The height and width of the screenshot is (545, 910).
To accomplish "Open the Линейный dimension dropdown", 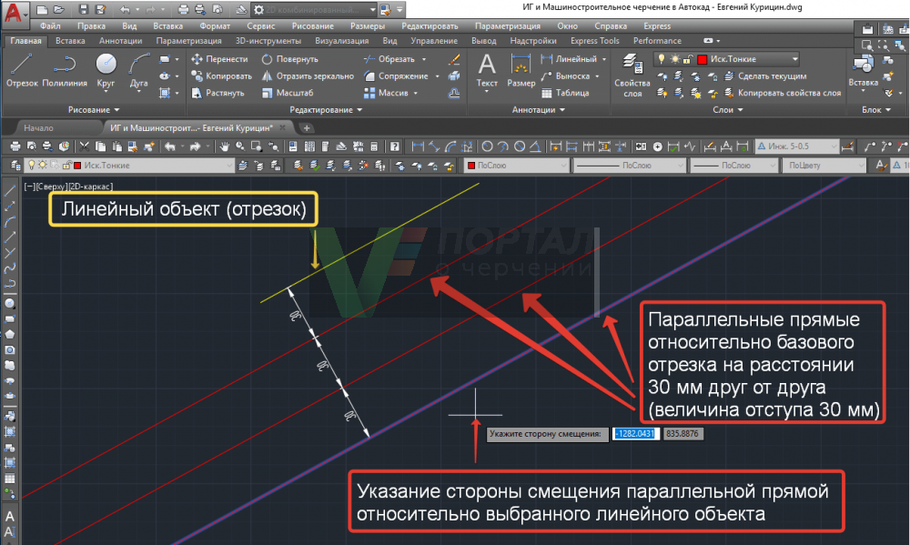I will (x=604, y=59).
